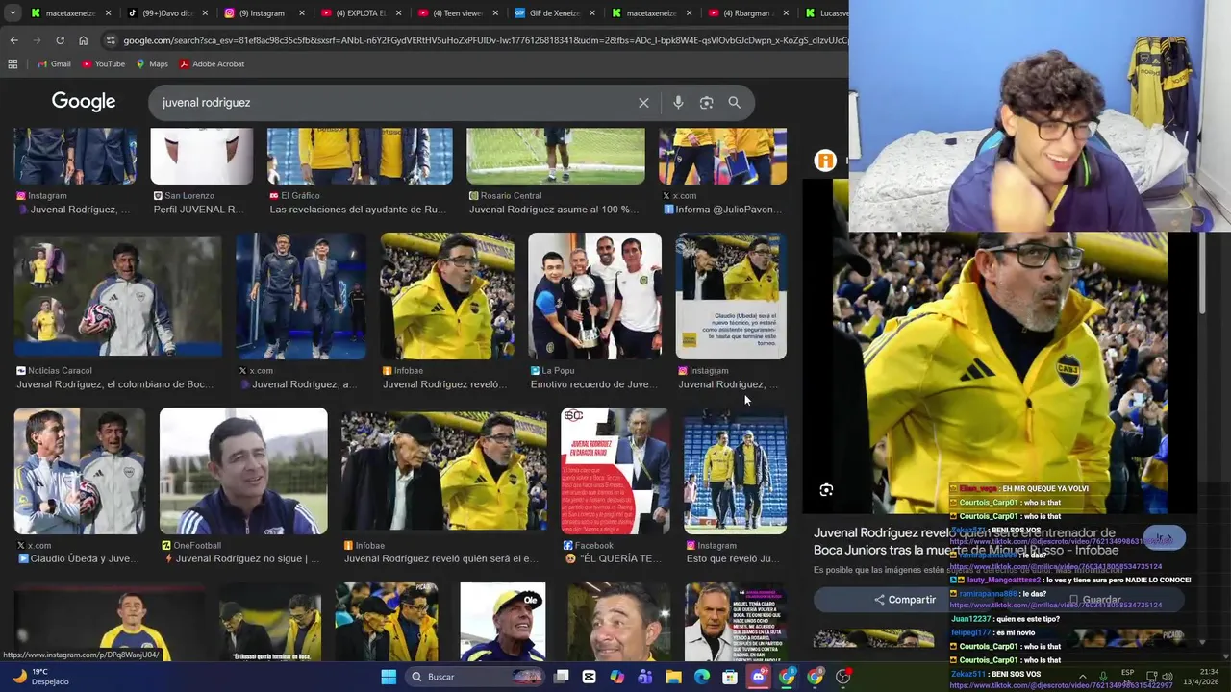Start voice search with the microphone icon
1231x692 pixels.
tap(678, 103)
